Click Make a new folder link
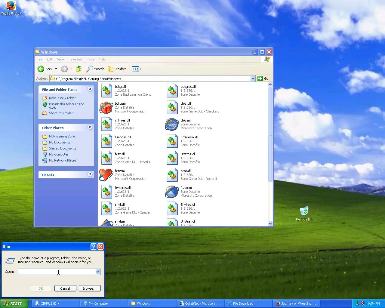Image resolution: width=385 pixels, height=308 pixels. point(62,98)
